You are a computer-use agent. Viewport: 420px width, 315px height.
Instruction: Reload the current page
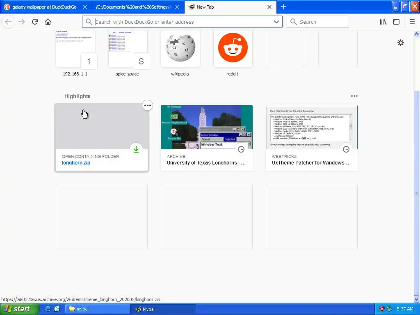pos(35,22)
